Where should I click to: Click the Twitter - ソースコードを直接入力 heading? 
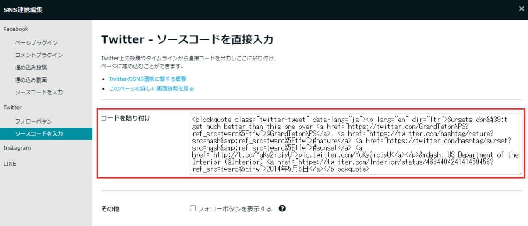pyautogui.click(x=187, y=40)
